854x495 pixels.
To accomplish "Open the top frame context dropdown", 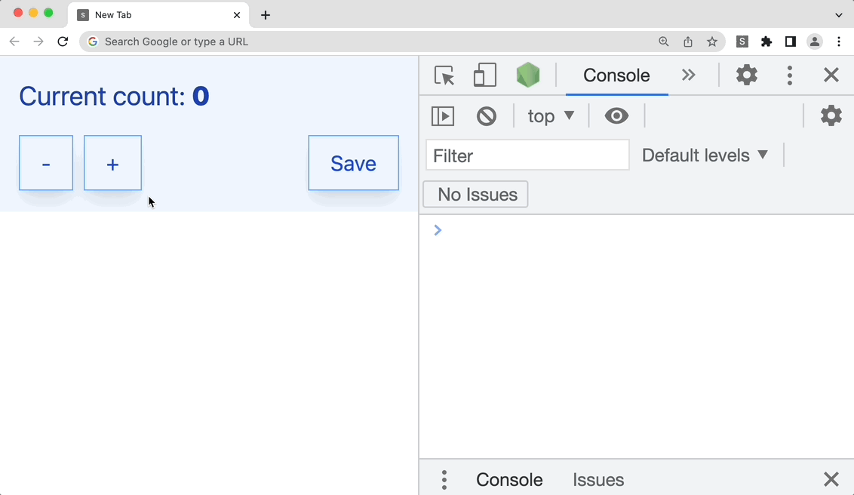I will [x=550, y=115].
